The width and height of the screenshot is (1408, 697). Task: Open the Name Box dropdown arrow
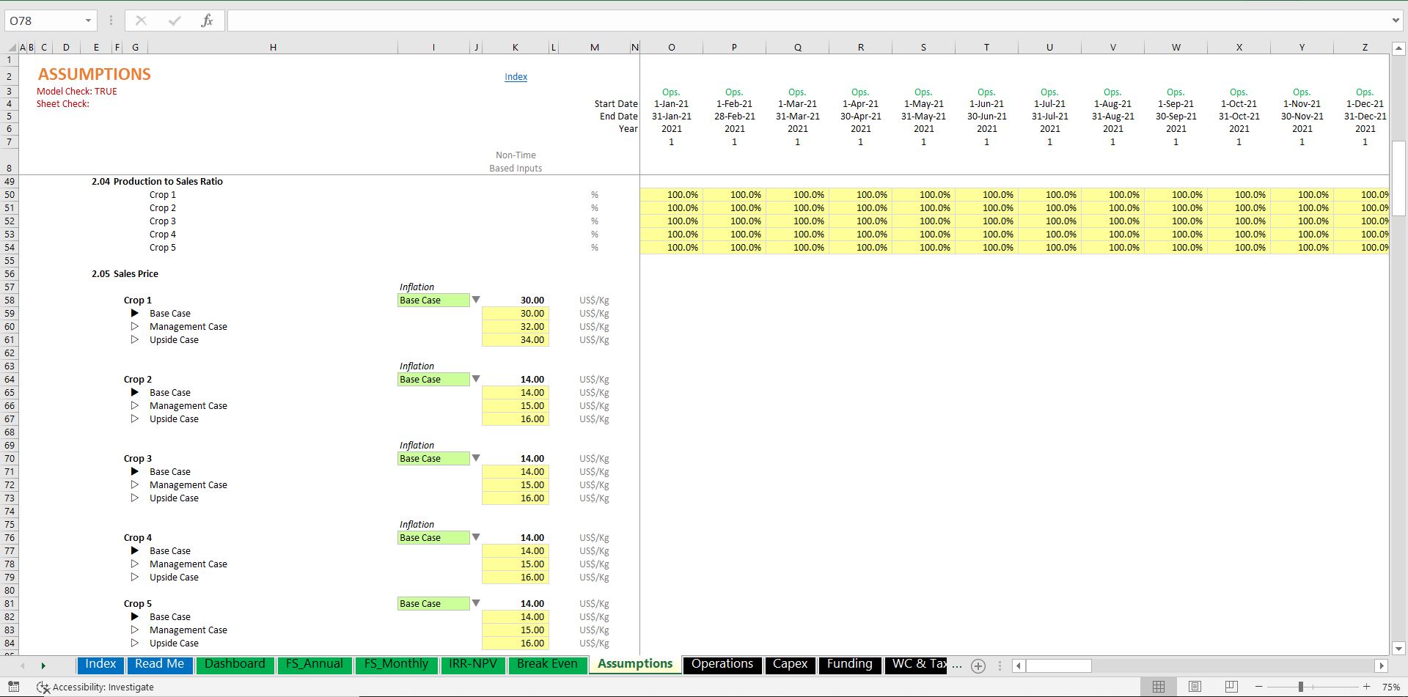(x=88, y=21)
